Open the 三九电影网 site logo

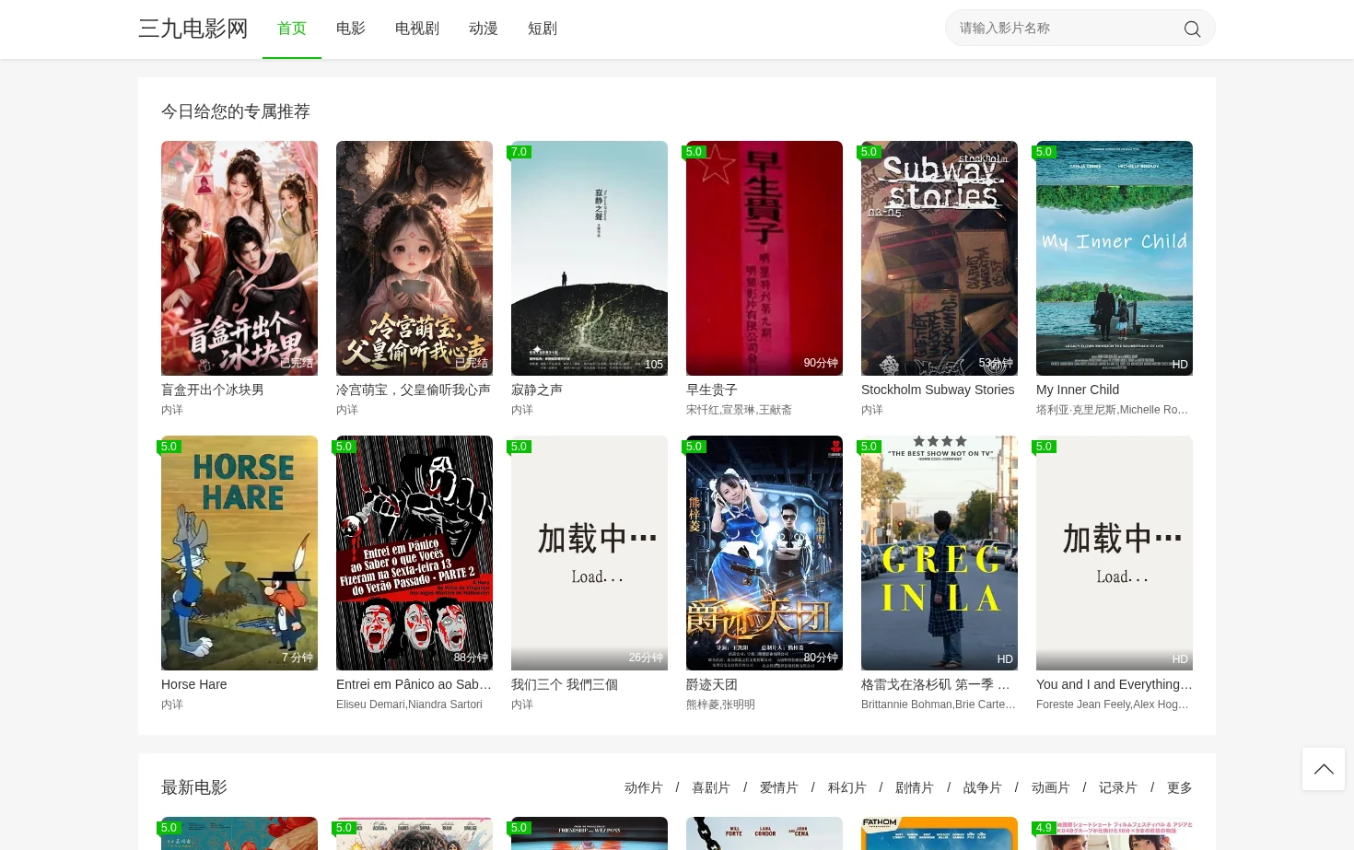(193, 29)
